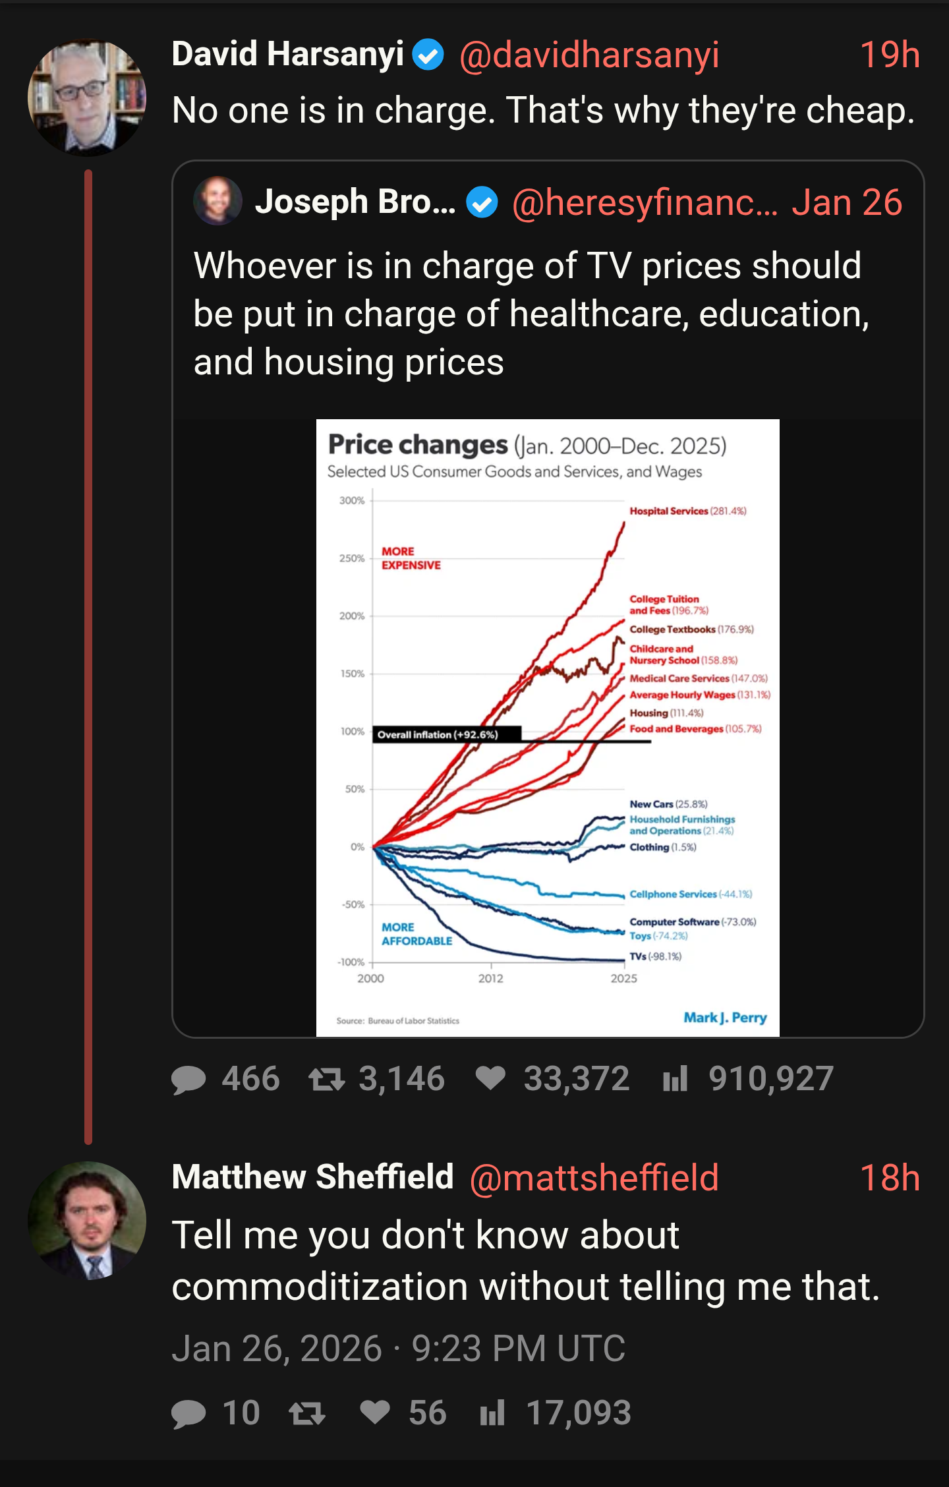The width and height of the screenshot is (949, 1487).
Task: Open the @mattsheffield handle link
Action: (x=594, y=1178)
